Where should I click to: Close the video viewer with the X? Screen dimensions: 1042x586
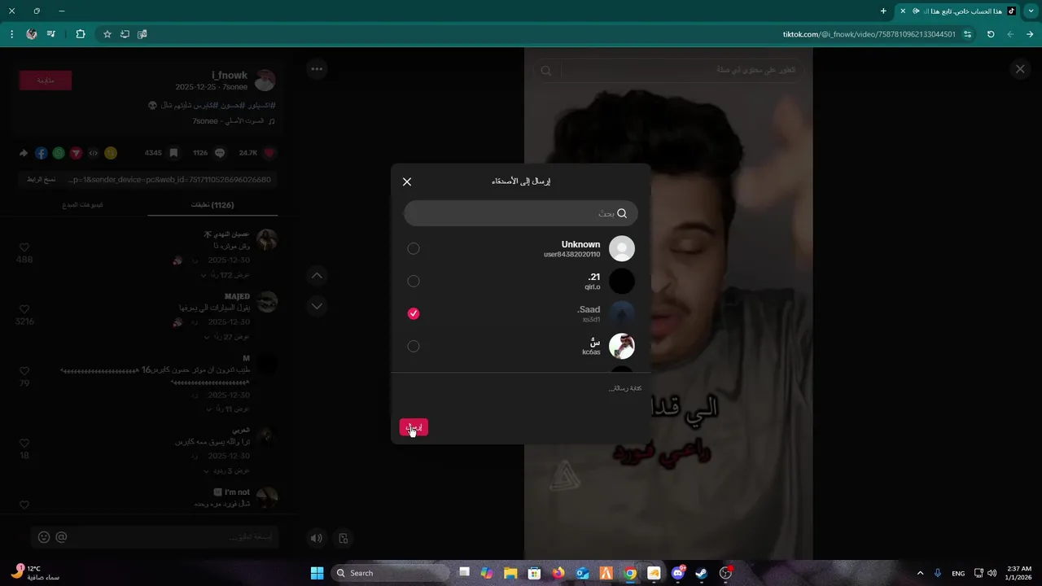(x=1020, y=69)
